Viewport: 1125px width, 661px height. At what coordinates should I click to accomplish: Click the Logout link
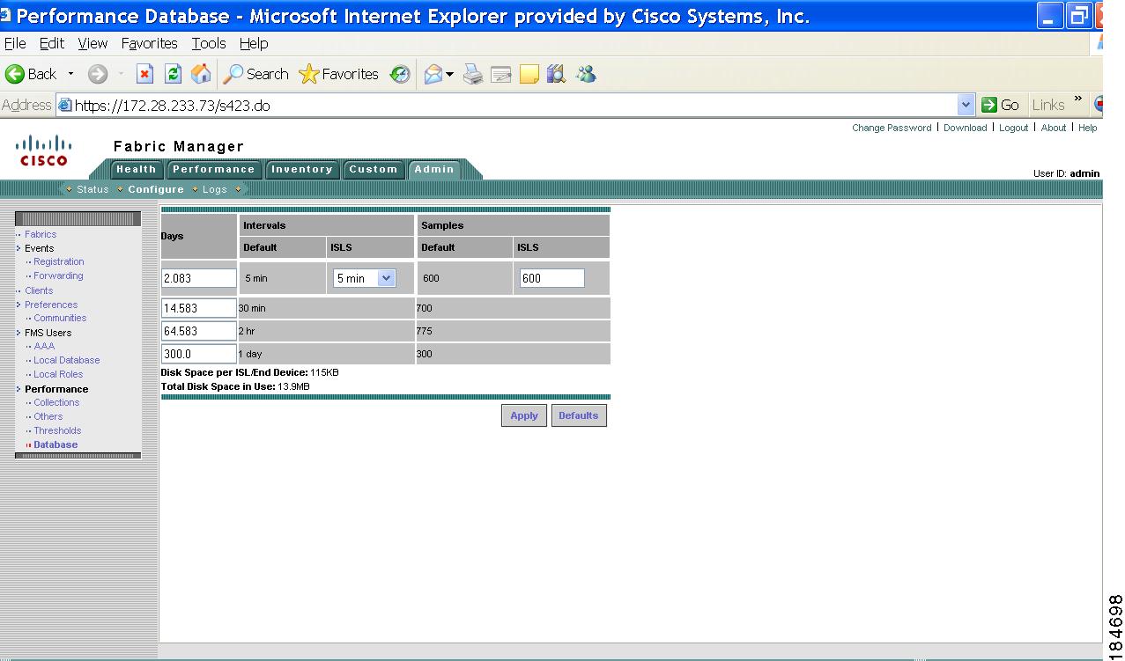point(1013,128)
